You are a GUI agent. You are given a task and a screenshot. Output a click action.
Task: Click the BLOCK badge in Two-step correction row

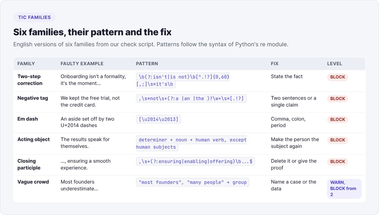point(338,77)
